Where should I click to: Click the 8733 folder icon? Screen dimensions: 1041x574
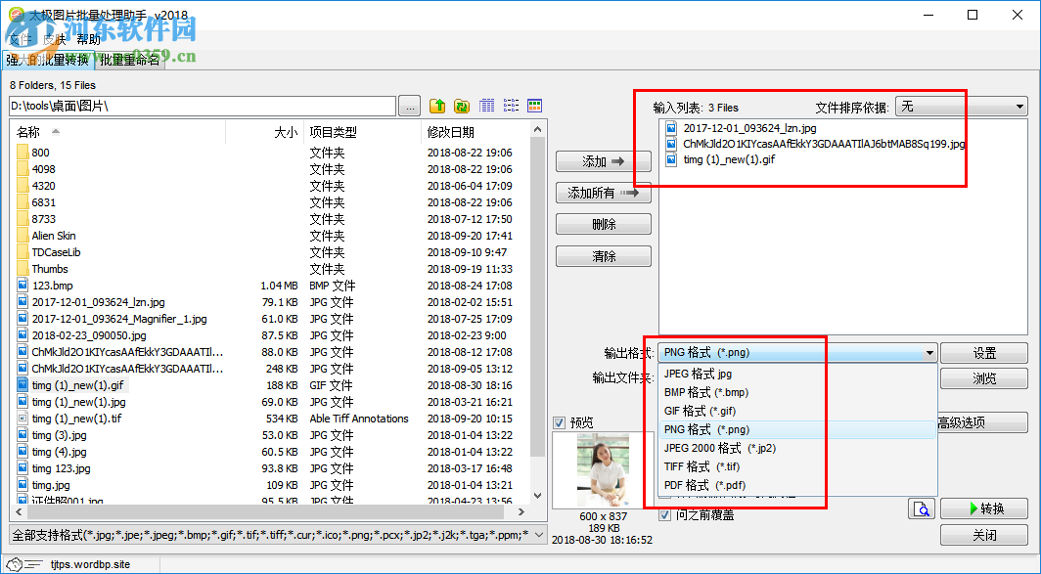[23, 219]
